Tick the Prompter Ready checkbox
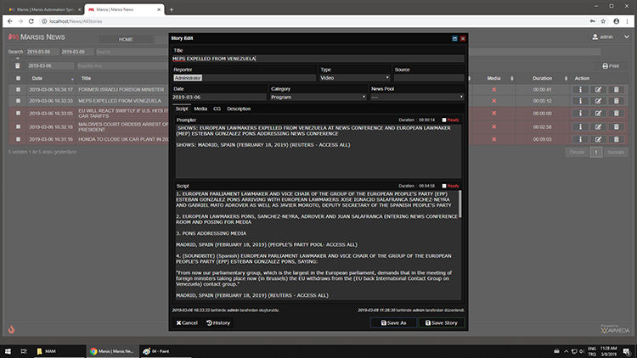This screenshot has width=637, height=358. pos(443,120)
